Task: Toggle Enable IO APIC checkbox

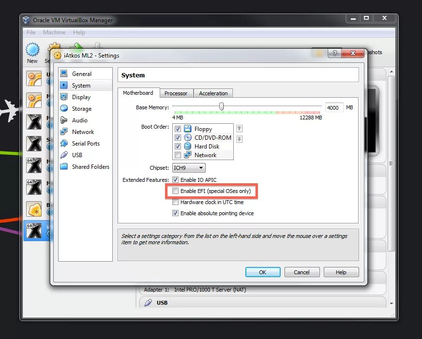Action: click(x=175, y=179)
